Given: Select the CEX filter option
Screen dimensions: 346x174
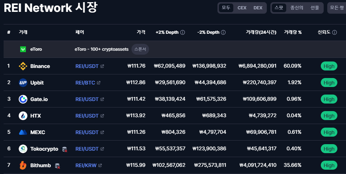Looking at the screenshot, I should 242,8.
